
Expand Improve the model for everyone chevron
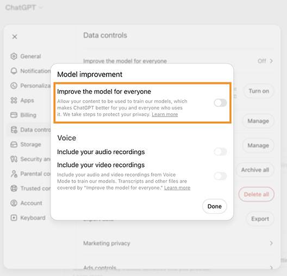click(x=271, y=61)
